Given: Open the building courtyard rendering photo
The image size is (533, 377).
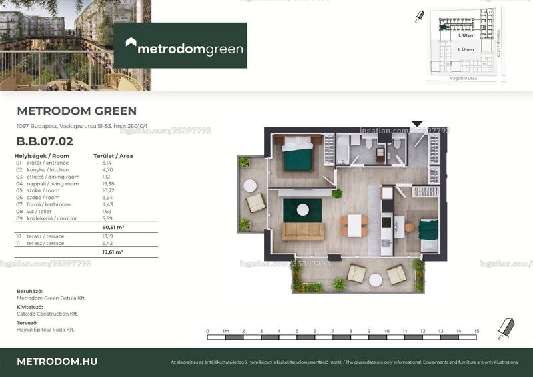Looking at the screenshot, I should (x=75, y=45).
